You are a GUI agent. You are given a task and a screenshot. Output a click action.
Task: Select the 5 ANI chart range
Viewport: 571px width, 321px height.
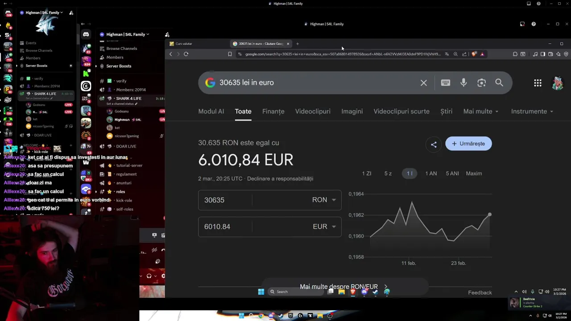coord(452,173)
